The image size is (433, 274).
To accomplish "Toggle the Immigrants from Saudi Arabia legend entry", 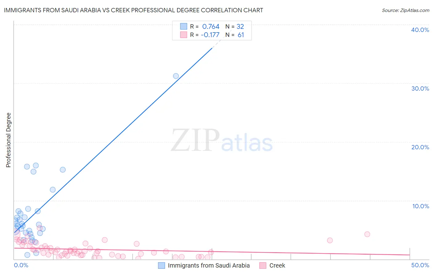I will click(204, 265).
